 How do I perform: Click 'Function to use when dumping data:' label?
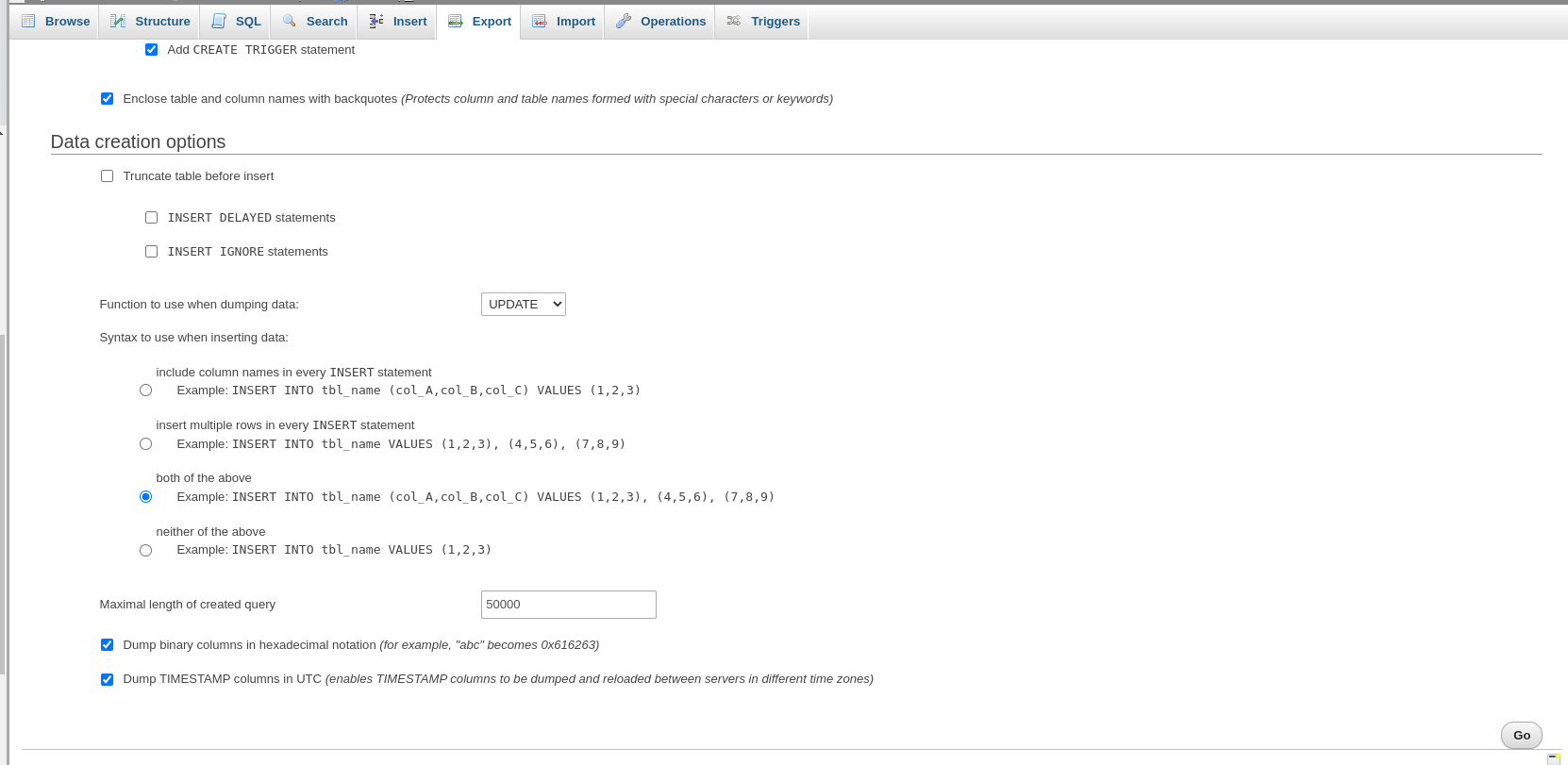[x=199, y=305]
